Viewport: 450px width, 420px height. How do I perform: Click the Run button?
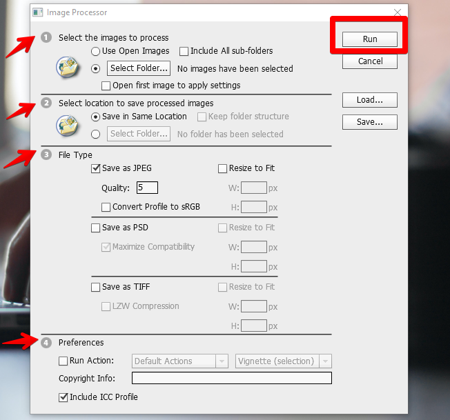pyautogui.click(x=370, y=39)
